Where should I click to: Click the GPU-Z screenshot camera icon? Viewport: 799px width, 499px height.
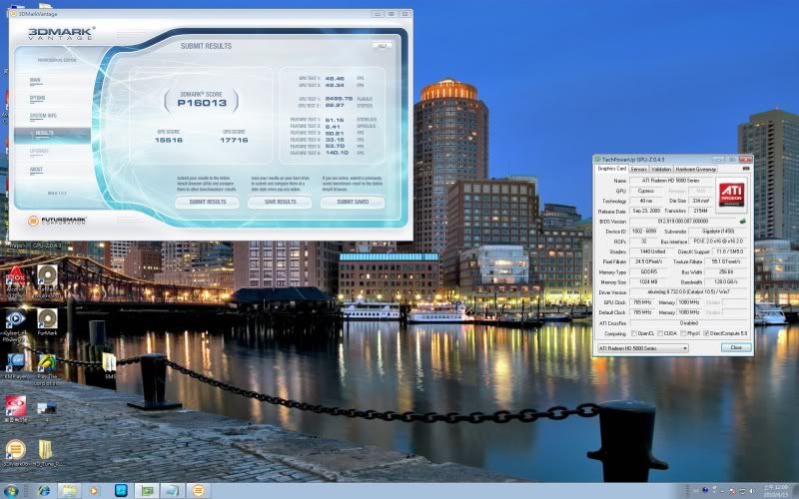pos(746,169)
